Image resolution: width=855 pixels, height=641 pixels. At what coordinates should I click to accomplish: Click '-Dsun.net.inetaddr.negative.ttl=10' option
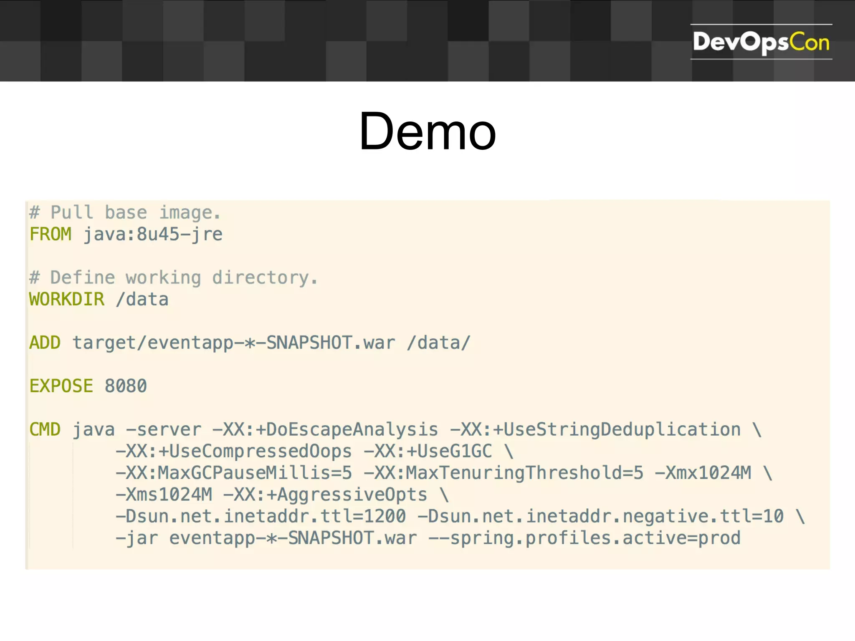coord(601,517)
